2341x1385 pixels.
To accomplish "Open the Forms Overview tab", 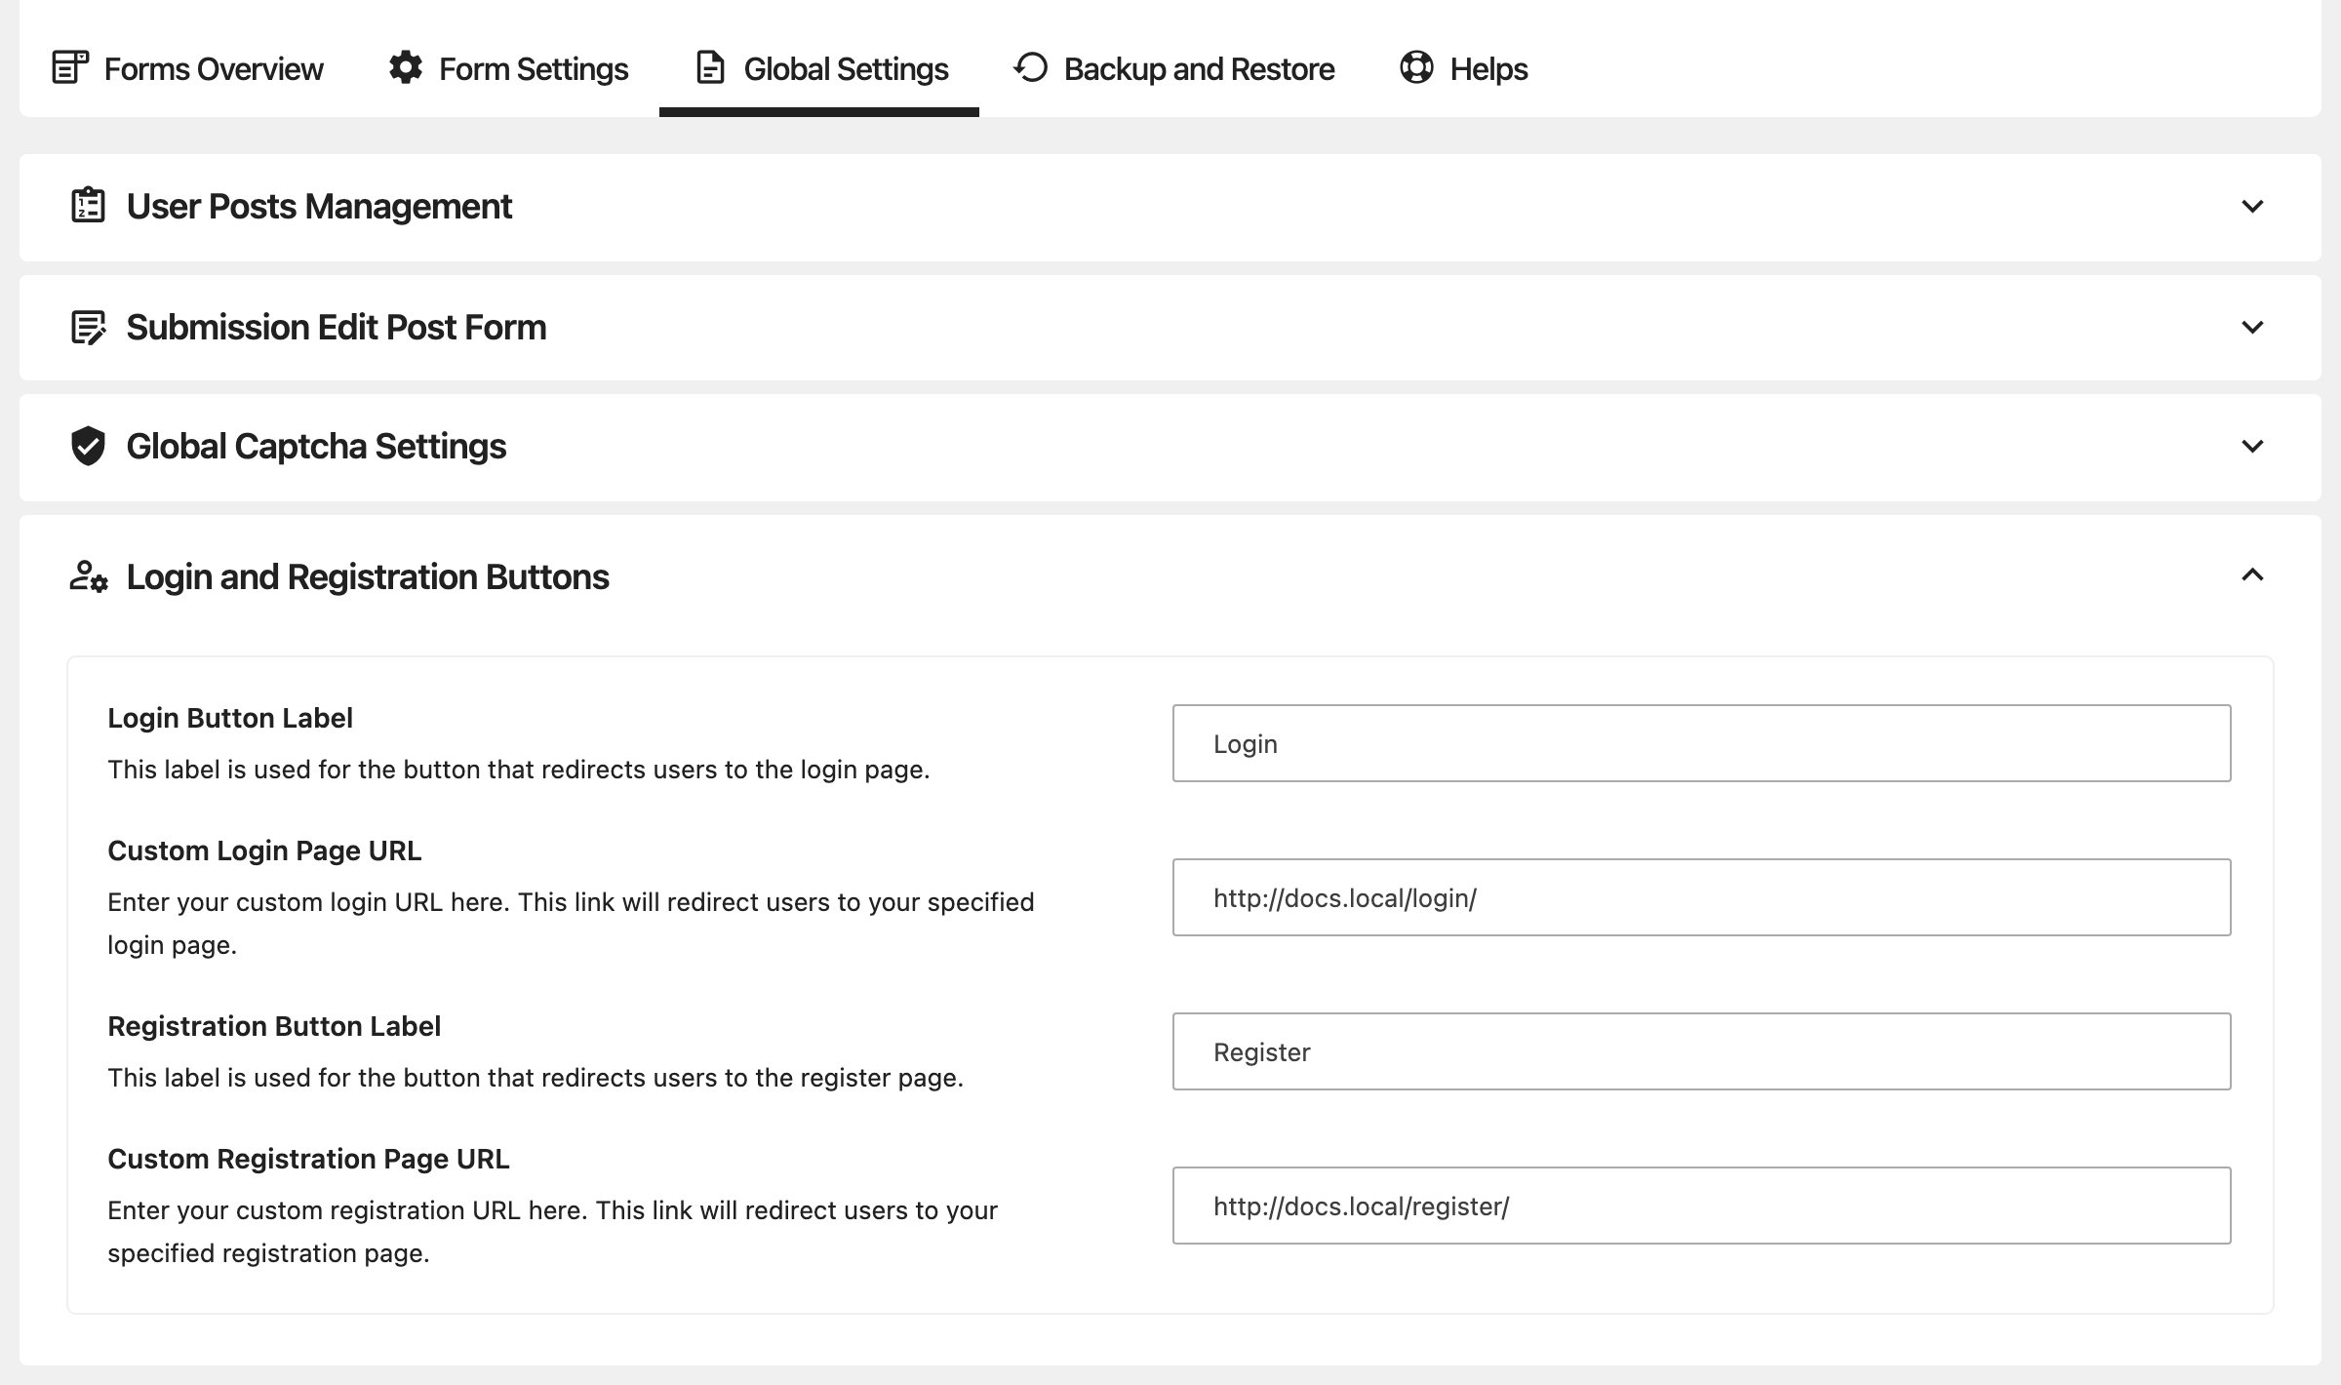I will click(x=187, y=68).
